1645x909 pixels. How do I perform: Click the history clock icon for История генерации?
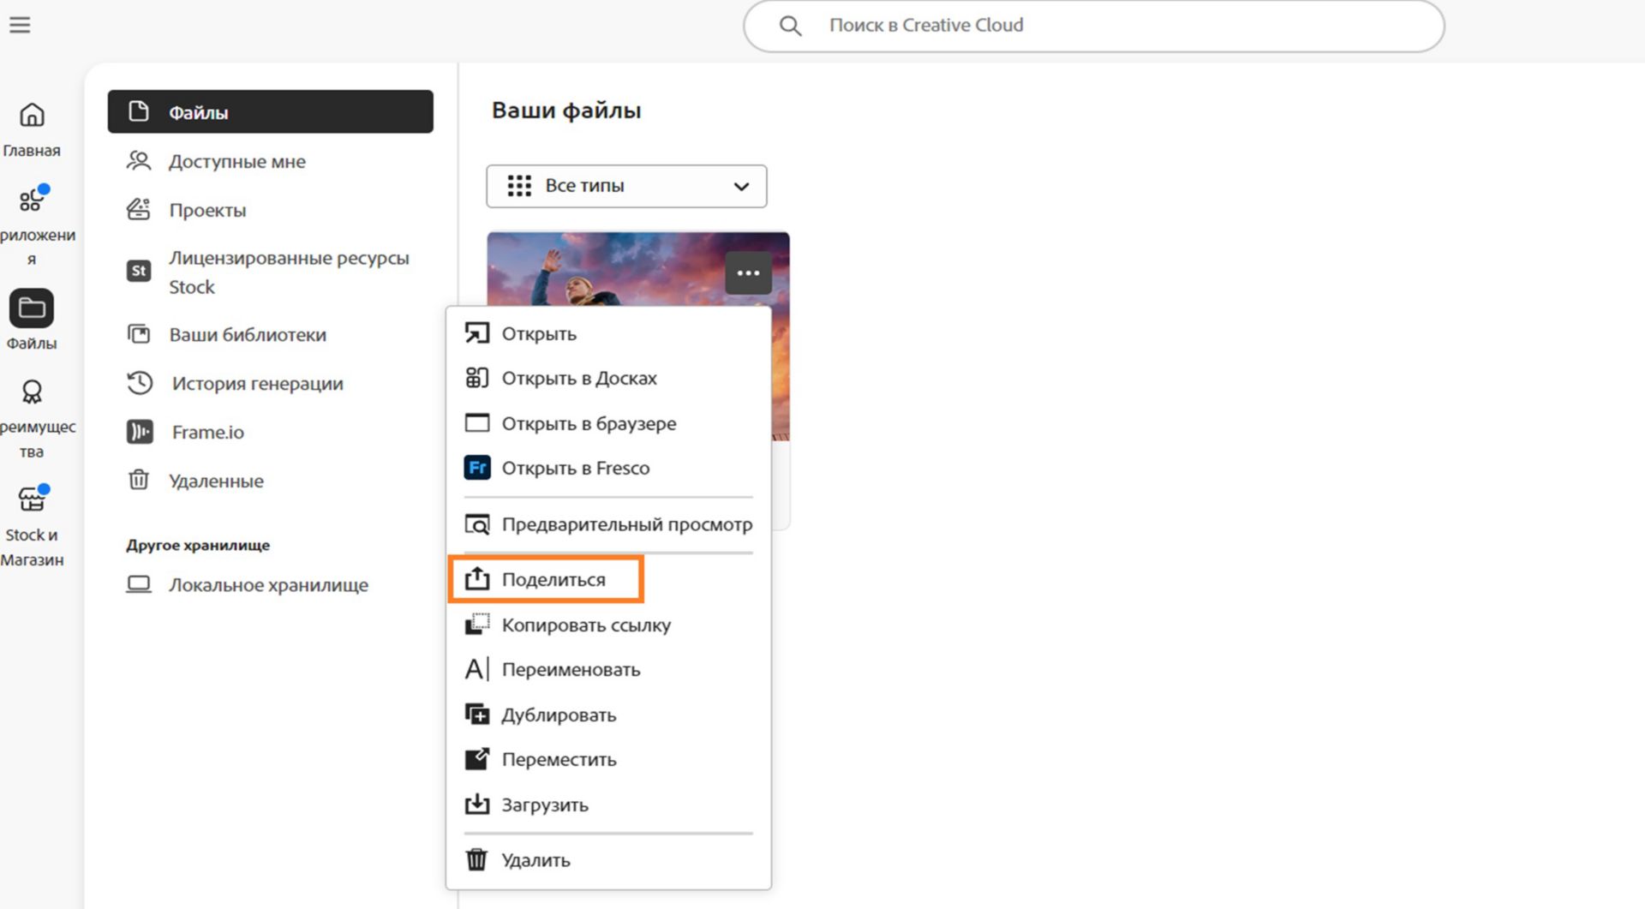140,383
